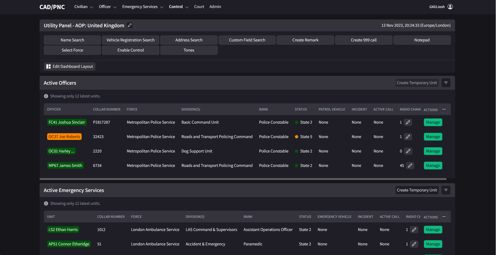Image resolution: width=496 pixels, height=255 pixels.
Task: Click the pencil icon to edit AOP
Action: (x=130, y=25)
